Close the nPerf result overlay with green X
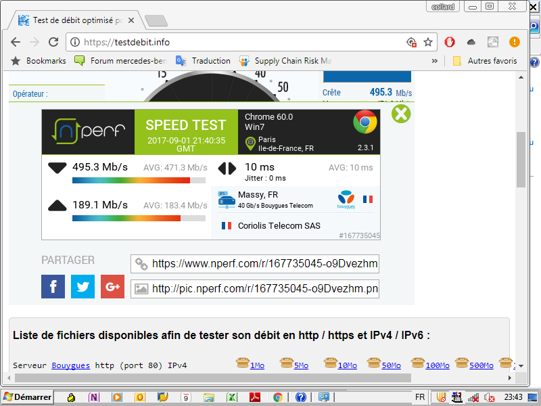Viewport: 541px width, 406px height. 401,113
